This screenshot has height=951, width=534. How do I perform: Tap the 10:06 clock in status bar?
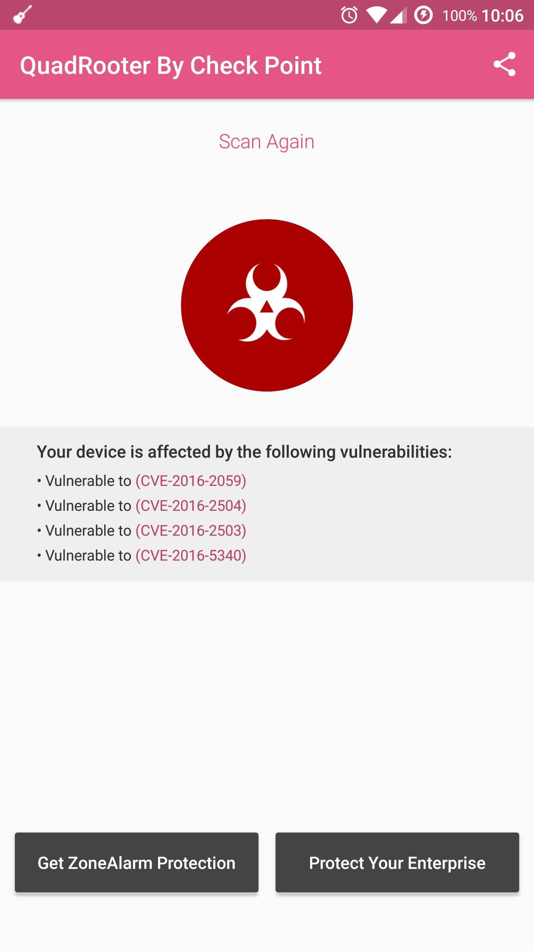click(x=502, y=16)
